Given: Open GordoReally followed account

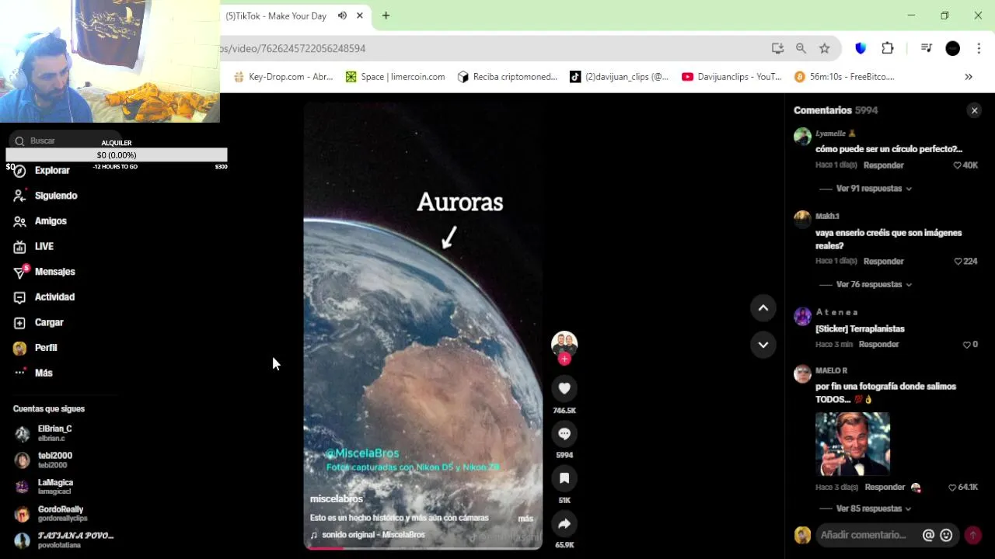Looking at the screenshot, I should click(x=61, y=513).
